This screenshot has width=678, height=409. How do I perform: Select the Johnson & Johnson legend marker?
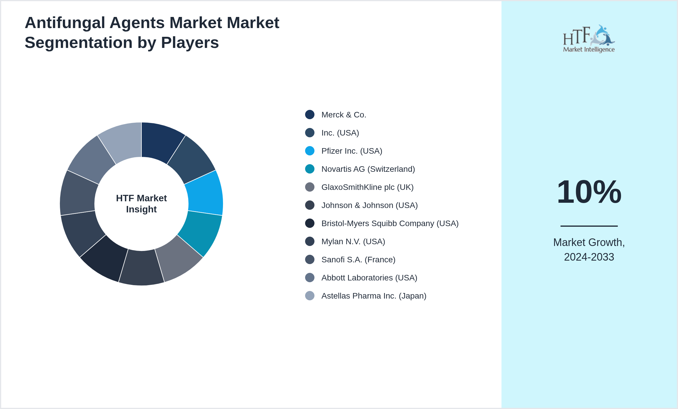tap(309, 205)
